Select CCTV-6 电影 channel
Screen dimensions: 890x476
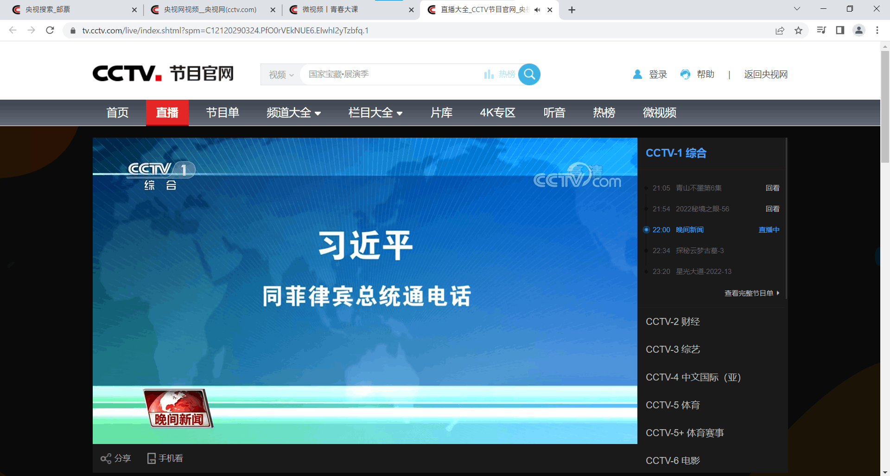673,461
